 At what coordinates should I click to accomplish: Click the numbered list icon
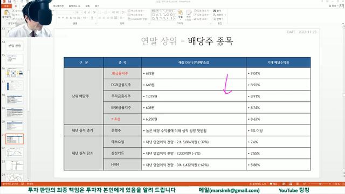coord(106,12)
